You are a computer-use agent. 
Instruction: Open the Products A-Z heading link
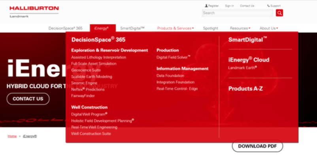(x=245, y=89)
